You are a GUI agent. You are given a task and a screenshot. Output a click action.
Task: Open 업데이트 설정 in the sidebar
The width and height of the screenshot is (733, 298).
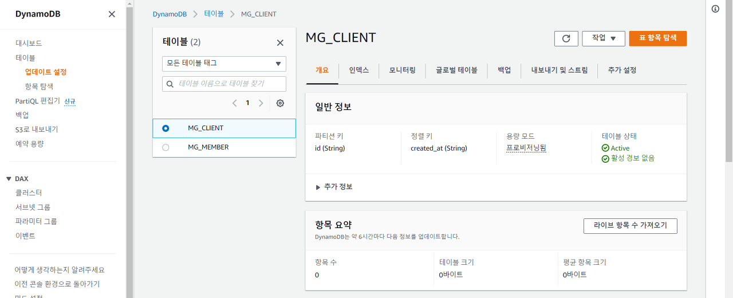[46, 72]
